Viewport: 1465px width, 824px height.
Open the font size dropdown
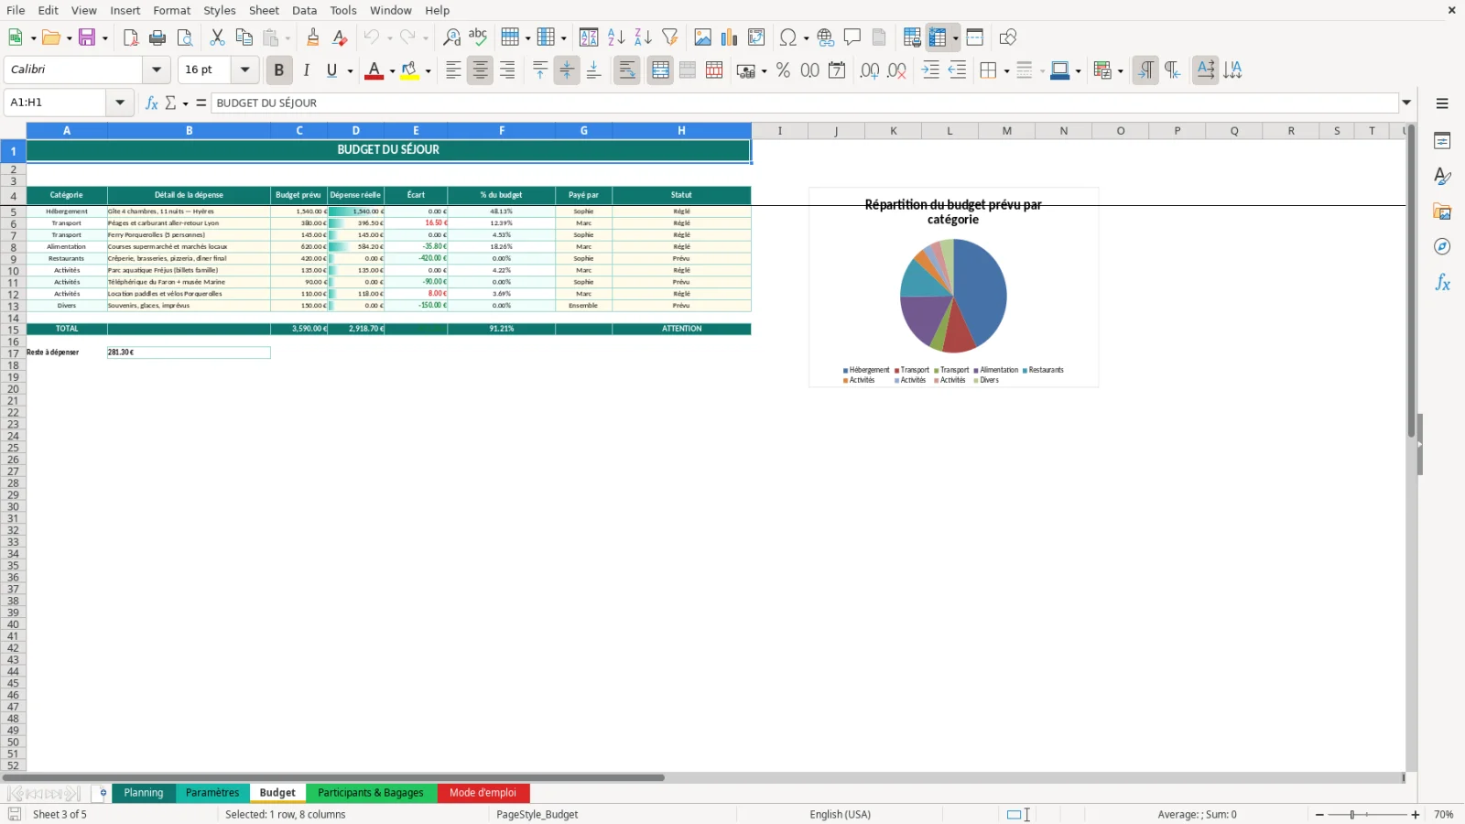click(244, 70)
